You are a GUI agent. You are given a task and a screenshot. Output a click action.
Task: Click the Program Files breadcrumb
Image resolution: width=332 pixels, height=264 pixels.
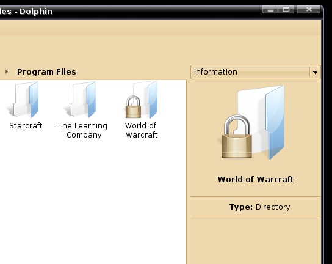pos(46,72)
